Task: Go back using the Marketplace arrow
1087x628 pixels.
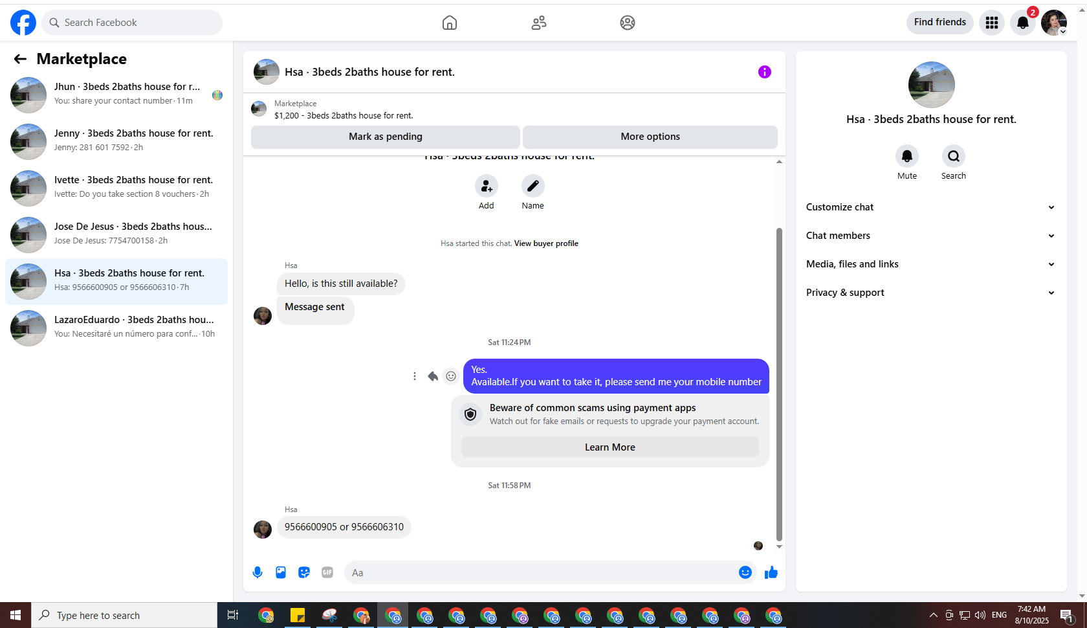Action: [20, 59]
